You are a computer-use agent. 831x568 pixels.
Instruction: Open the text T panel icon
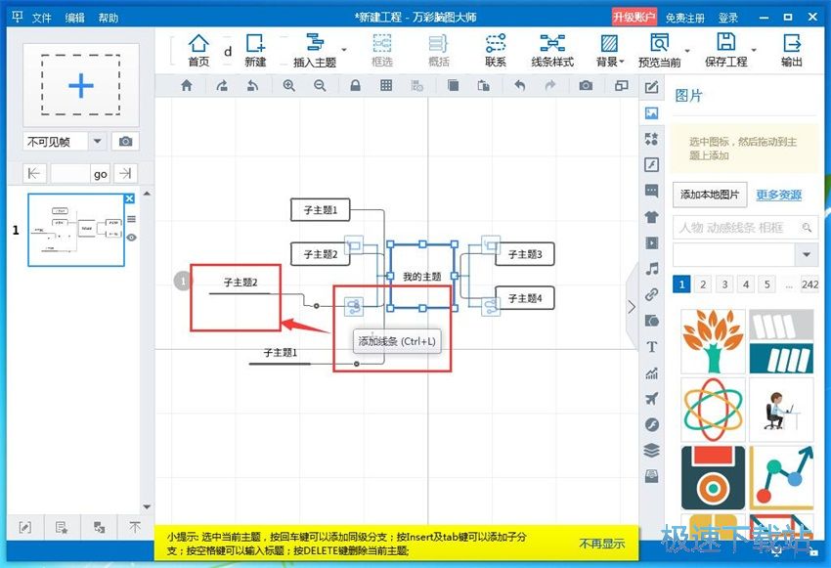[651, 346]
